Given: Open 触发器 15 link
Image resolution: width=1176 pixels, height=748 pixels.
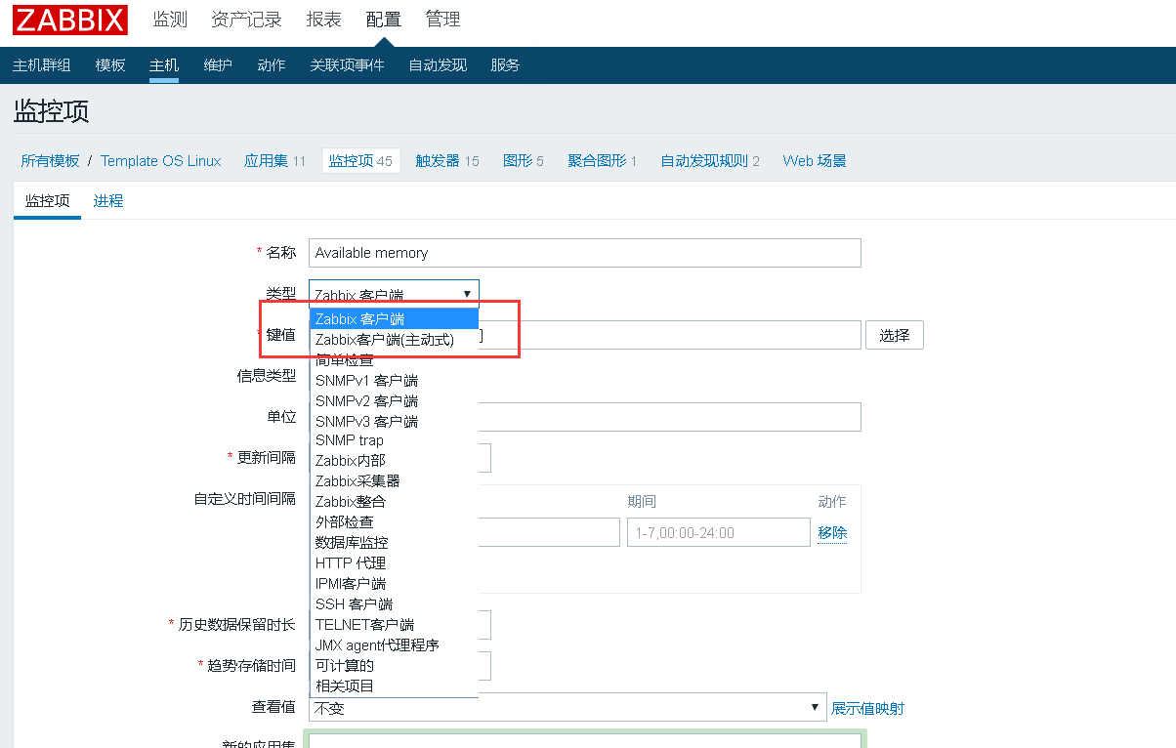Looking at the screenshot, I should click(447, 161).
